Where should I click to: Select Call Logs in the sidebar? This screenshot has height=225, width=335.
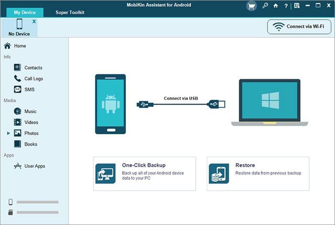point(33,79)
